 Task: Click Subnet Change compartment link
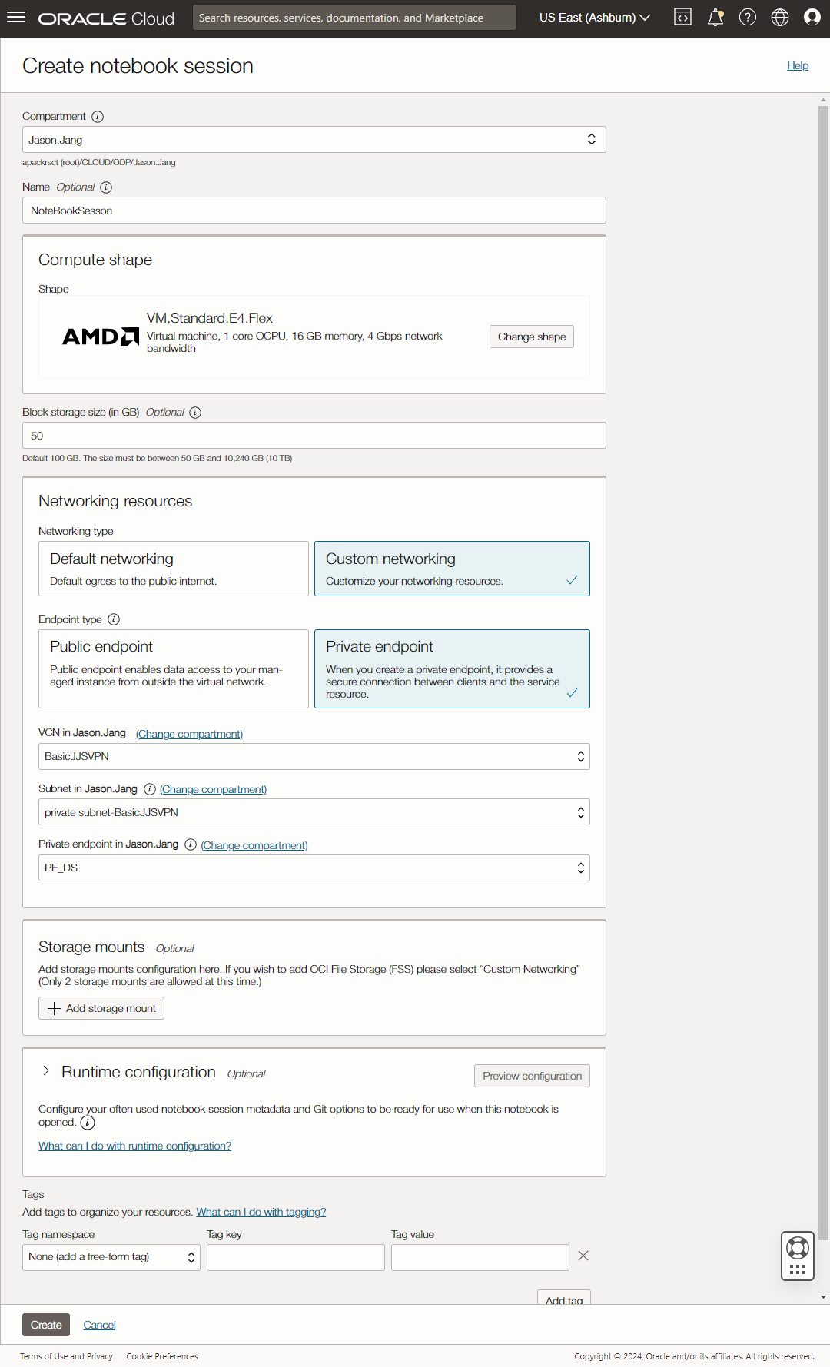pos(213,789)
